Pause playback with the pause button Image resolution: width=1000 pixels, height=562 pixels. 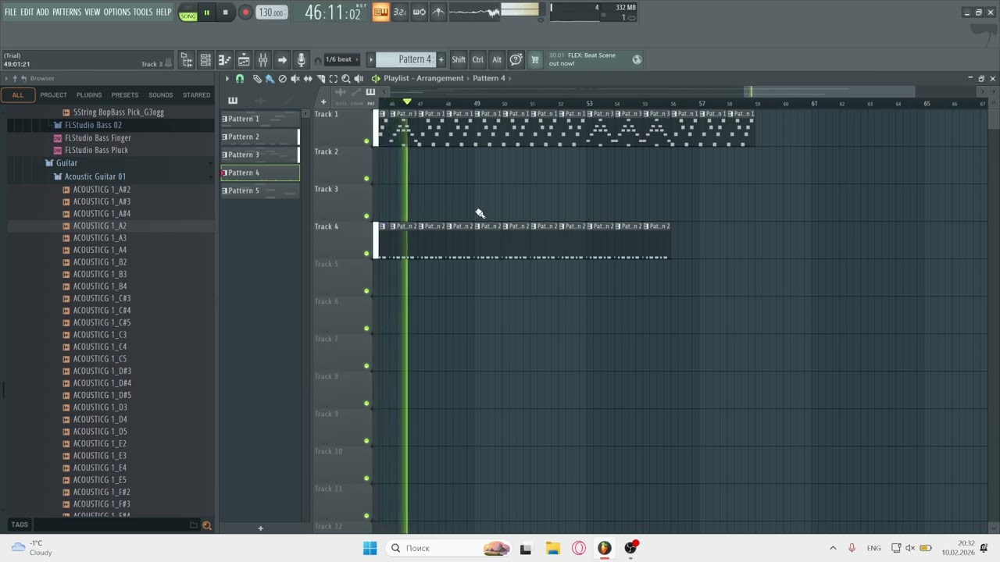pyautogui.click(x=206, y=12)
